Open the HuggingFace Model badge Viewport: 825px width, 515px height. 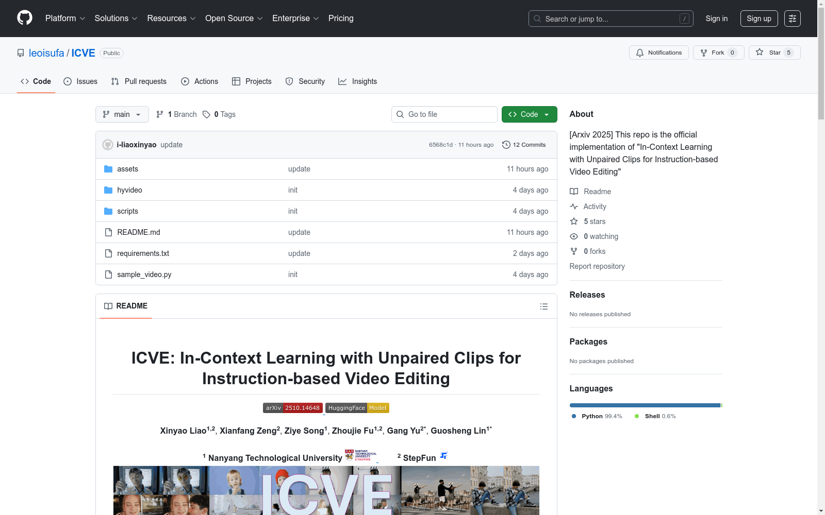(357, 408)
